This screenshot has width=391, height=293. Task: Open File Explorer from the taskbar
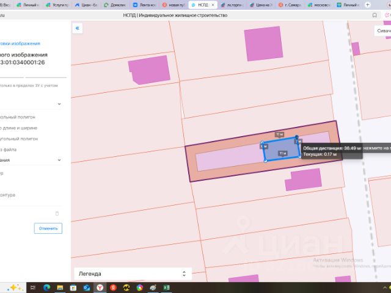tap(60, 288)
